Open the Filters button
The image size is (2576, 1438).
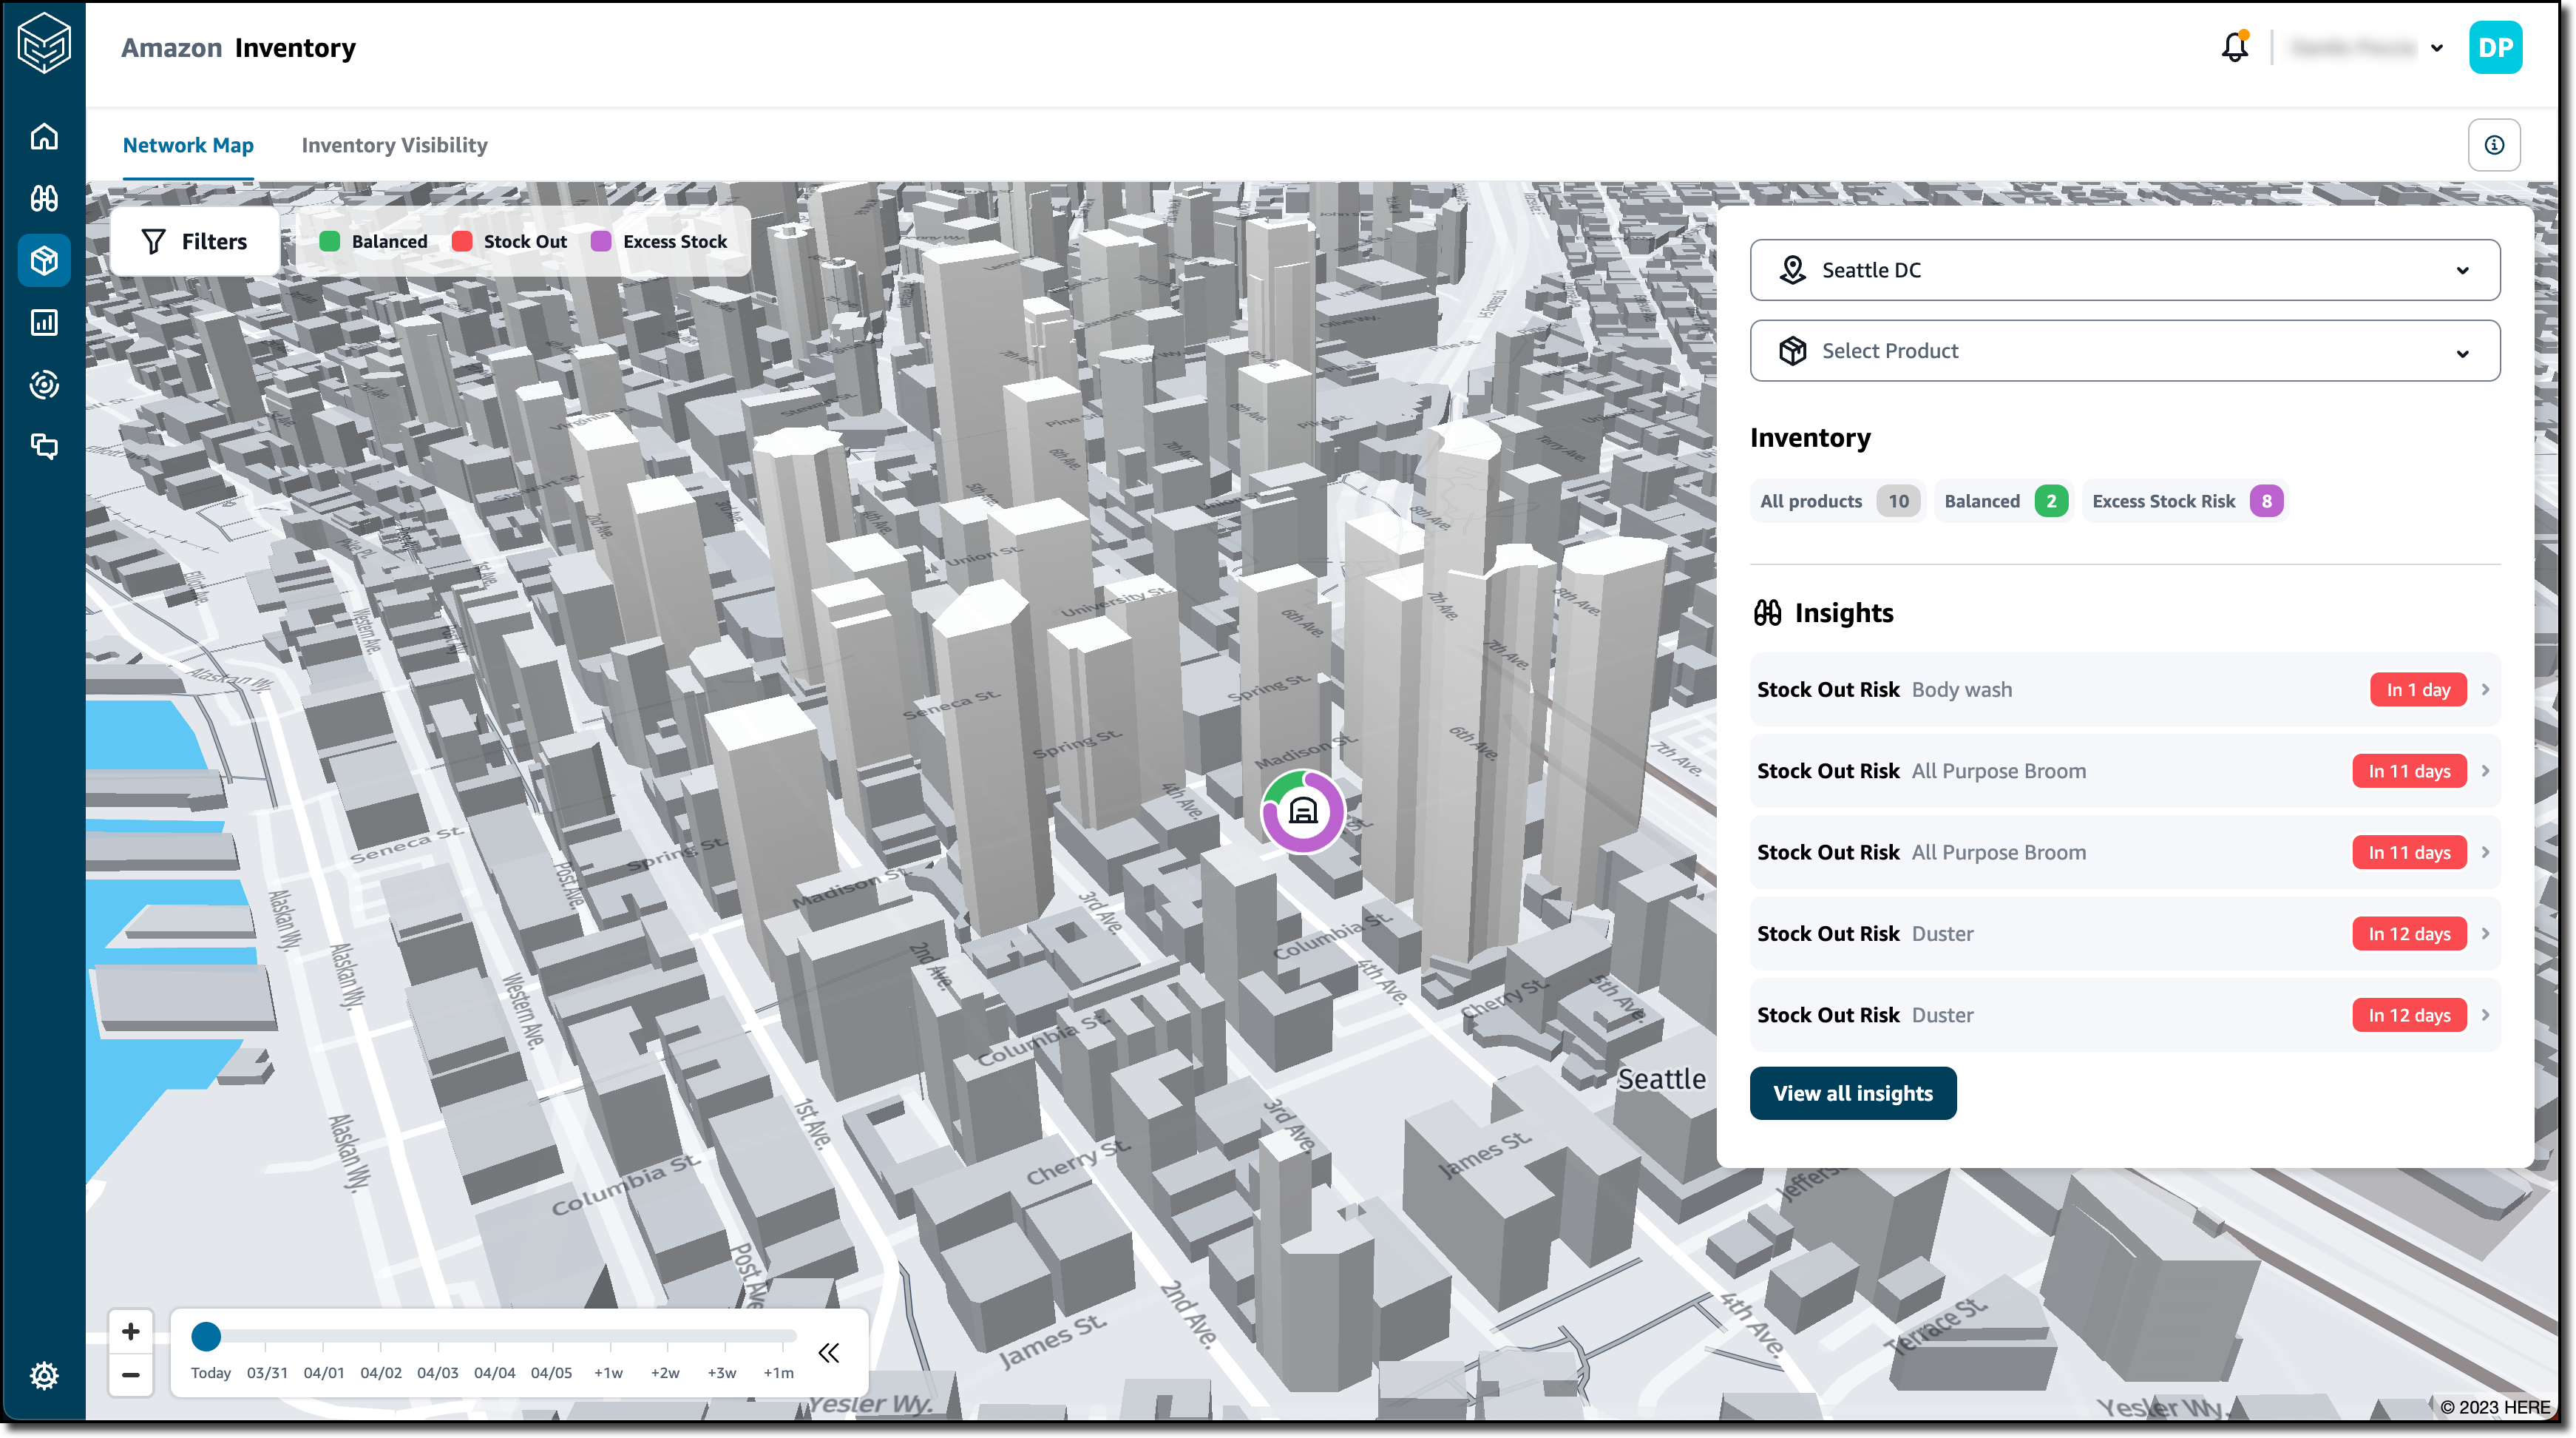[195, 241]
